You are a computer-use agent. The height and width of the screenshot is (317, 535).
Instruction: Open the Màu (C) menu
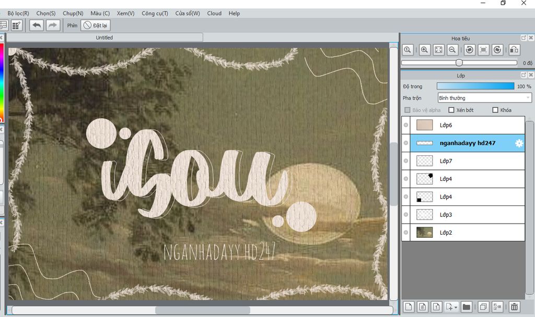(x=100, y=13)
